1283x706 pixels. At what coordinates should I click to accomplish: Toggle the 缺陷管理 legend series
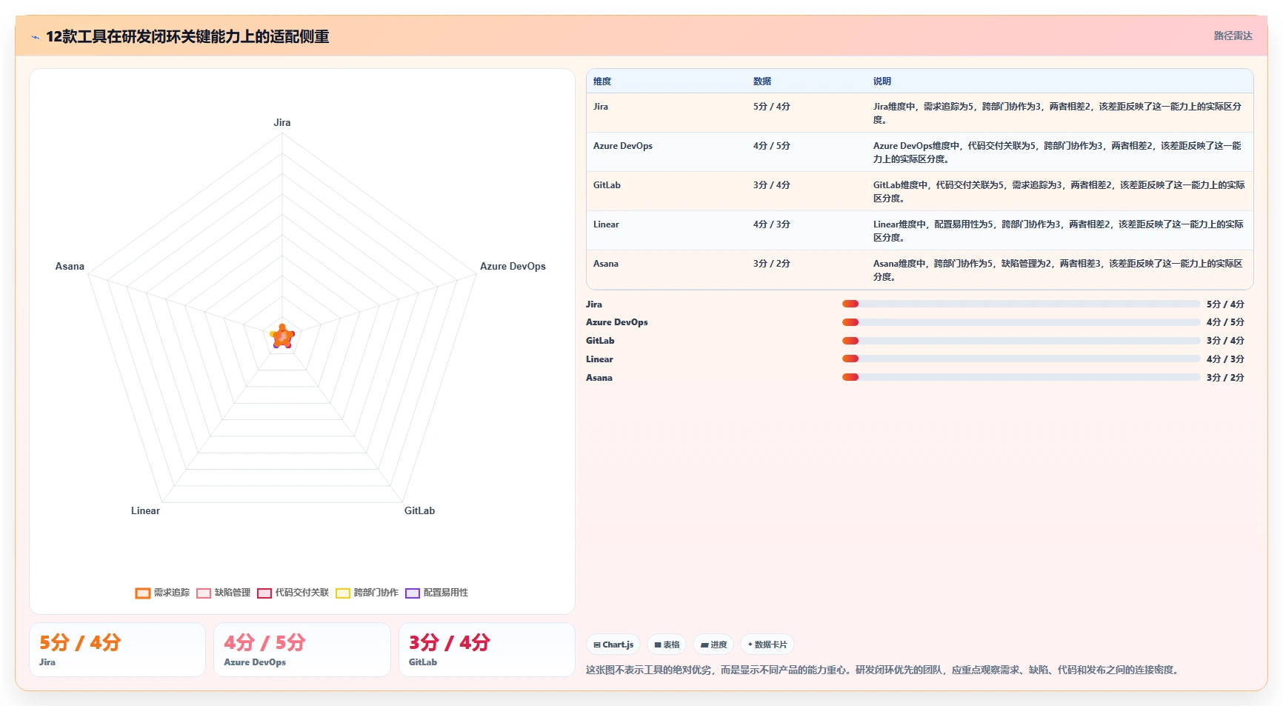223,593
